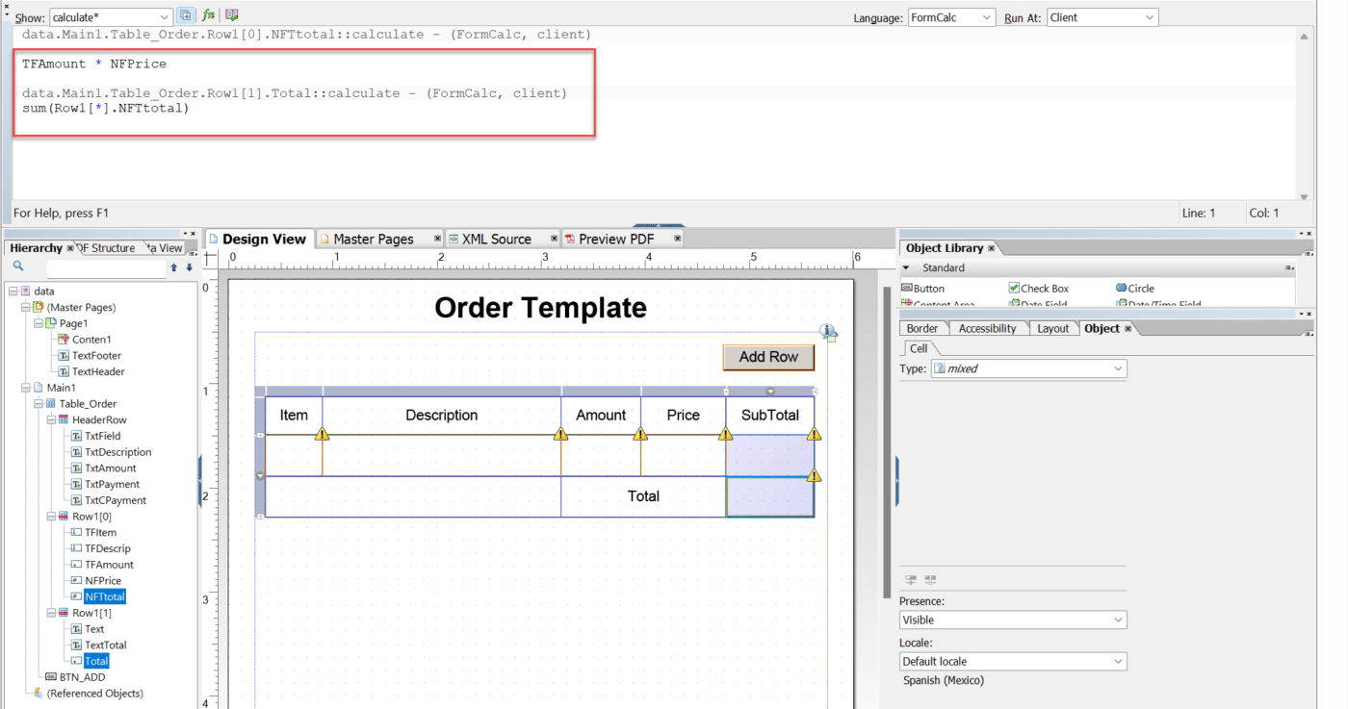
Task: Select TextHeader in the hierarchy
Action: pos(98,371)
